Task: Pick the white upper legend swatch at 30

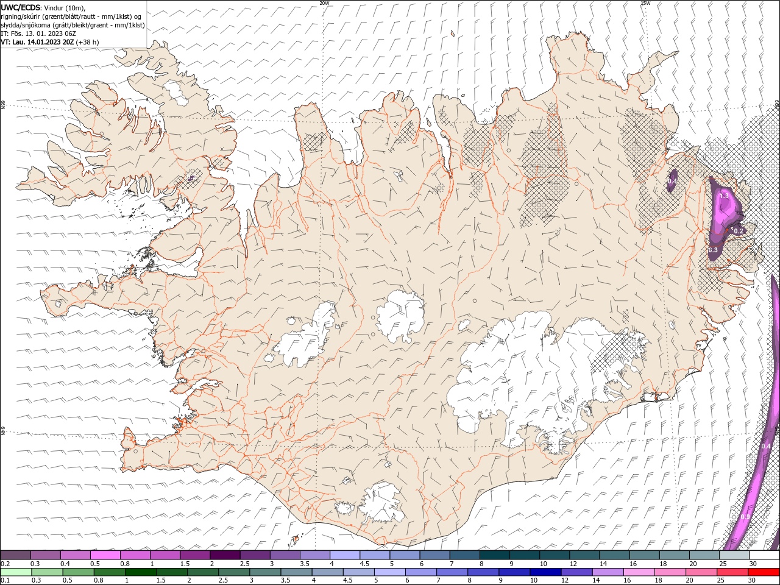Action: point(764,555)
